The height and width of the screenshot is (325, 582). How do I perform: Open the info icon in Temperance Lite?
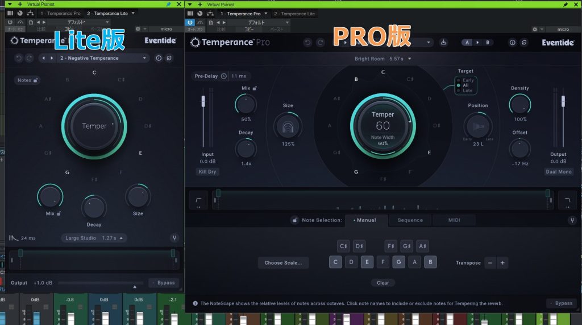(x=159, y=58)
